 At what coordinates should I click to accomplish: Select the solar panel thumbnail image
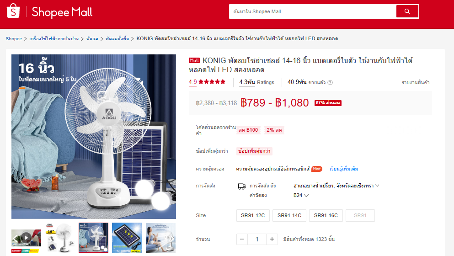(x=127, y=238)
